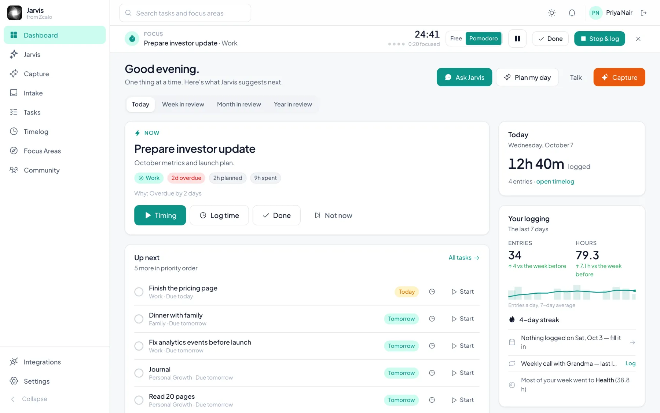Click Log time for investor update

tap(219, 215)
